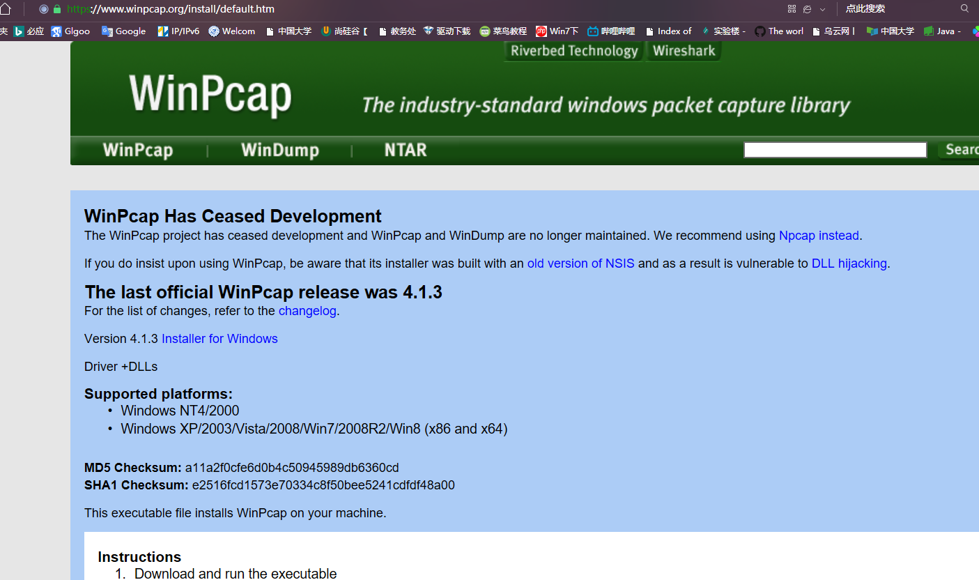Follow the 'Npcap instead' link
The image size is (979, 580).
(x=819, y=236)
